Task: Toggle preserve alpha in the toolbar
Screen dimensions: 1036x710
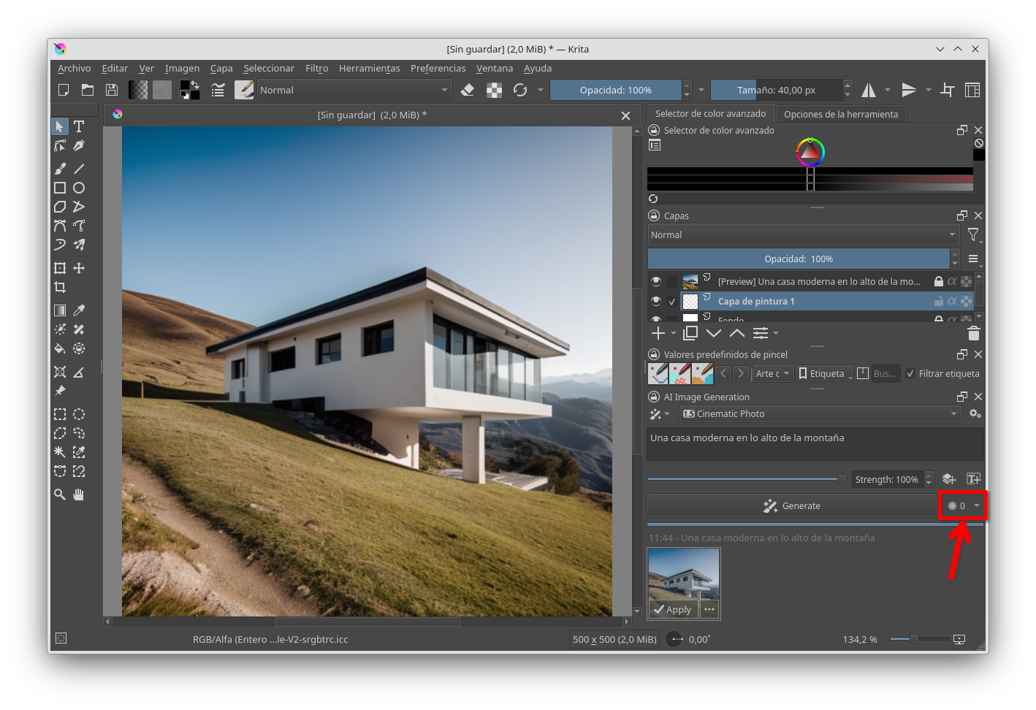Action: (495, 90)
